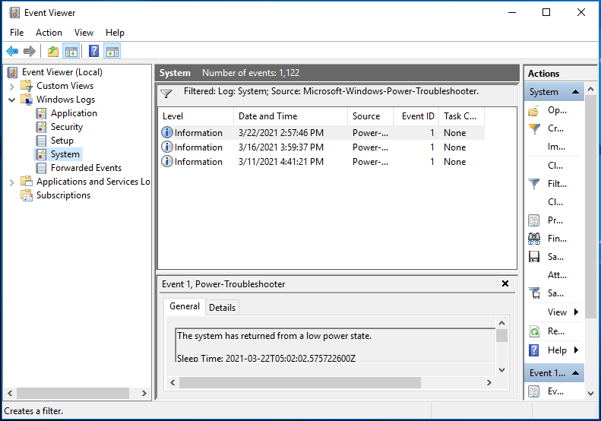Select the Security log in the tree
601x421 pixels.
(x=67, y=127)
